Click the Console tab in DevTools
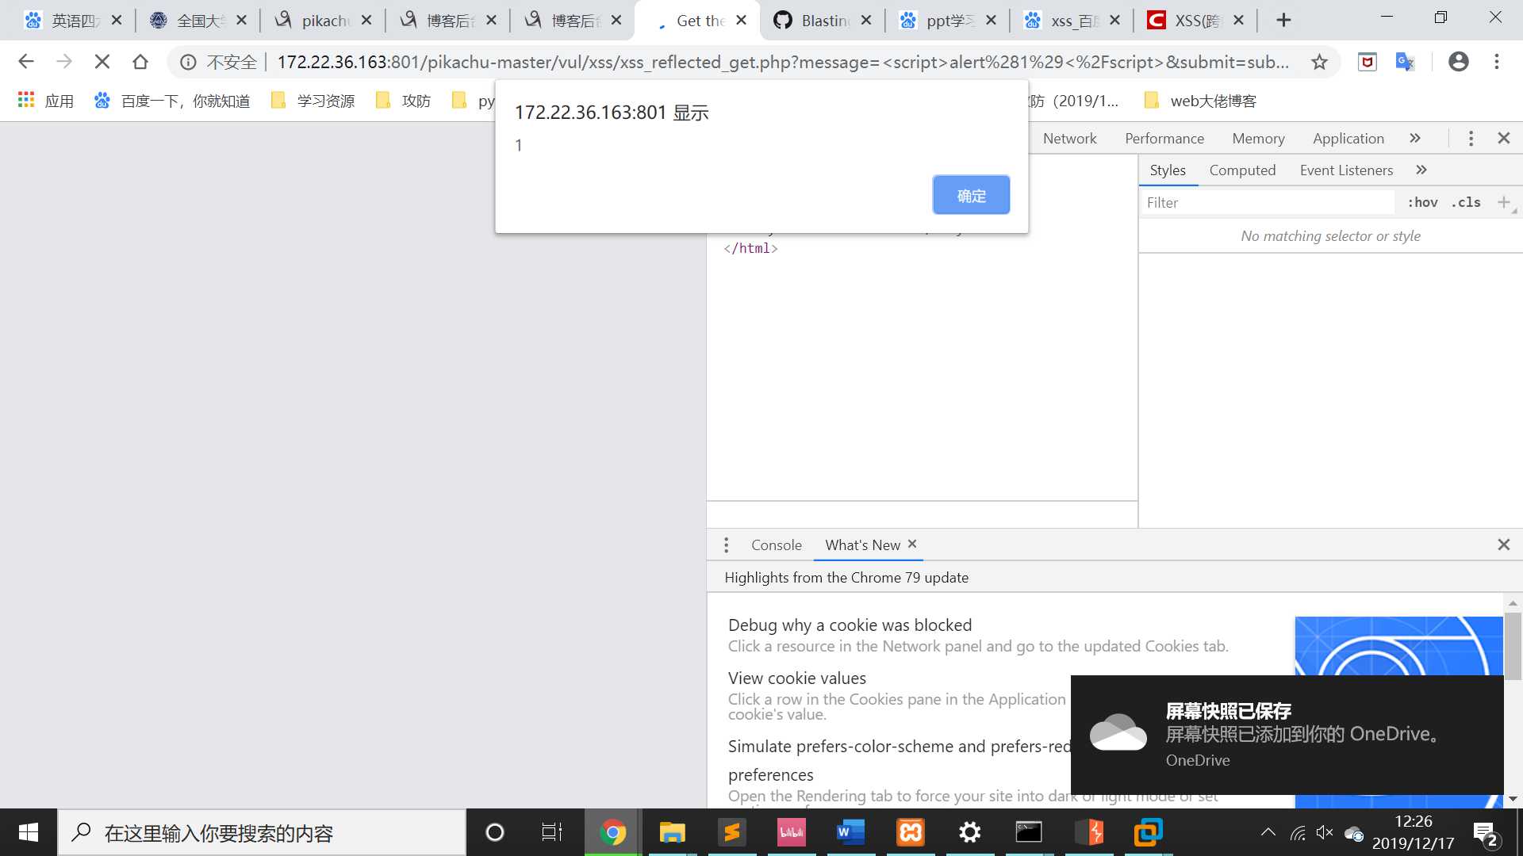The width and height of the screenshot is (1523, 856). 775,544
